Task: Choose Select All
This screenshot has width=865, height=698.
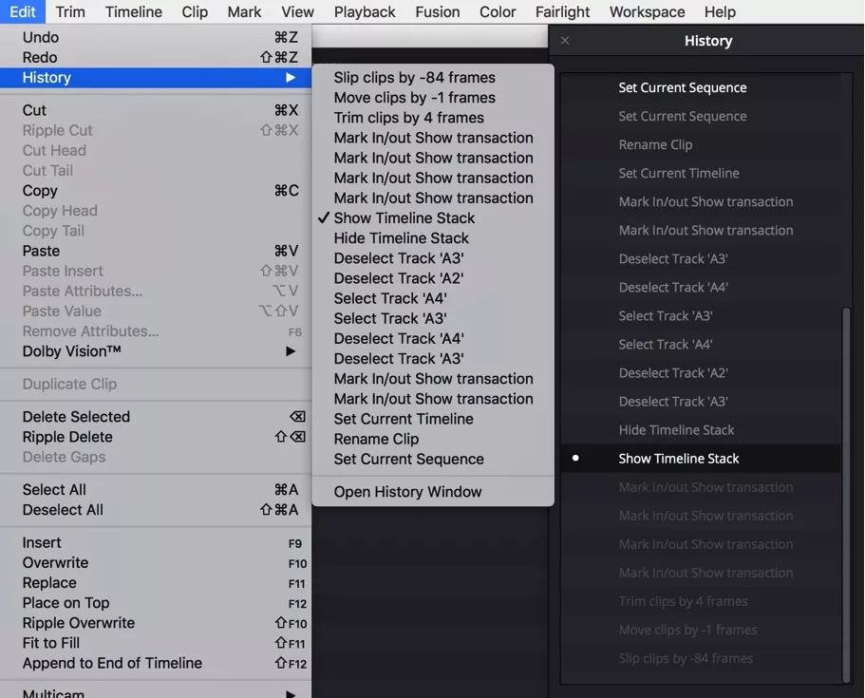Action: [156, 489]
